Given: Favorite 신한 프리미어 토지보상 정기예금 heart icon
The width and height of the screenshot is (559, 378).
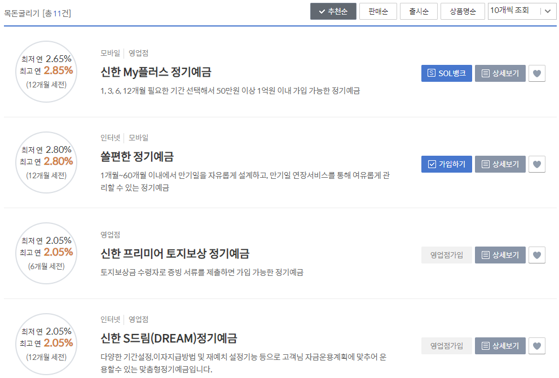Looking at the screenshot, I should [537, 256].
